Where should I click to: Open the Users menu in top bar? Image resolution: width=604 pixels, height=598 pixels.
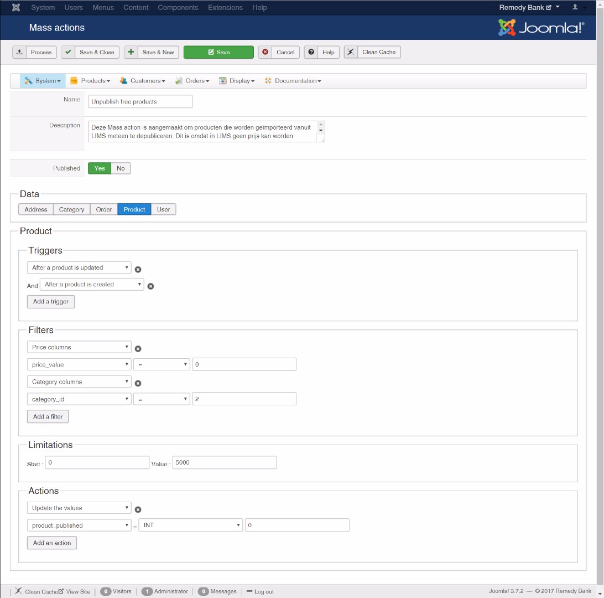click(x=74, y=7)
